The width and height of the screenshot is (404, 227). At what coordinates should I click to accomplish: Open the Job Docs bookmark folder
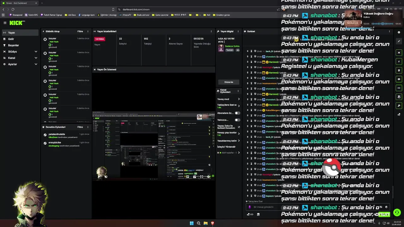[70, 15]
